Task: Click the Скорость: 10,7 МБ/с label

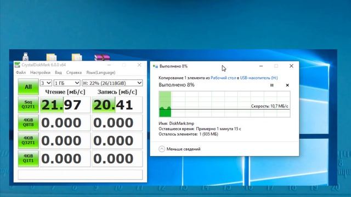Action: coord(269,106)
